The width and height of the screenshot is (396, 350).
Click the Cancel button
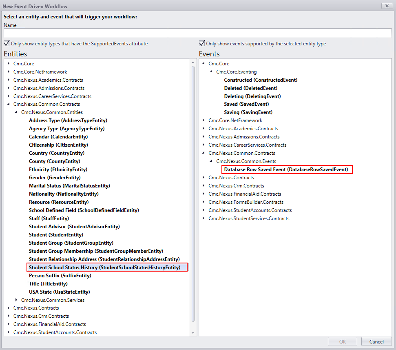[x=376, y=341]
